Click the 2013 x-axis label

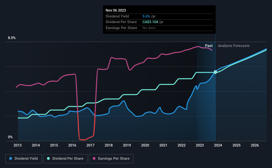[18, 145]
